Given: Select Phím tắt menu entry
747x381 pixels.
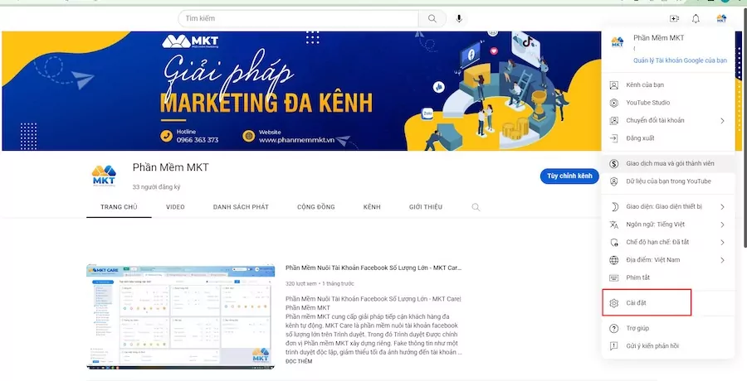Looking at the screenshot, I should (x=668, y=277).
